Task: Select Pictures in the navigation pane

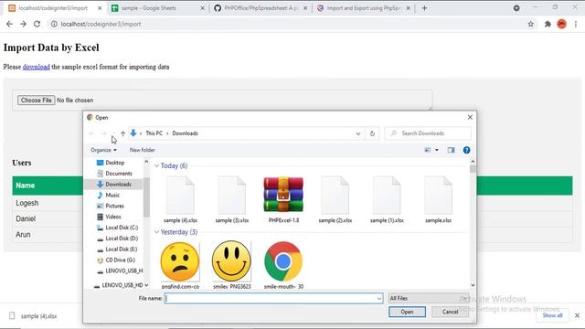Action: pyautogui.click(x=114, y=206)
